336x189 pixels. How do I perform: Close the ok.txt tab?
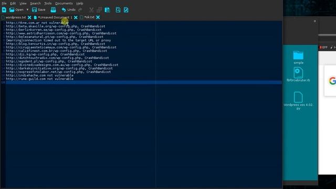click(98, 17)
